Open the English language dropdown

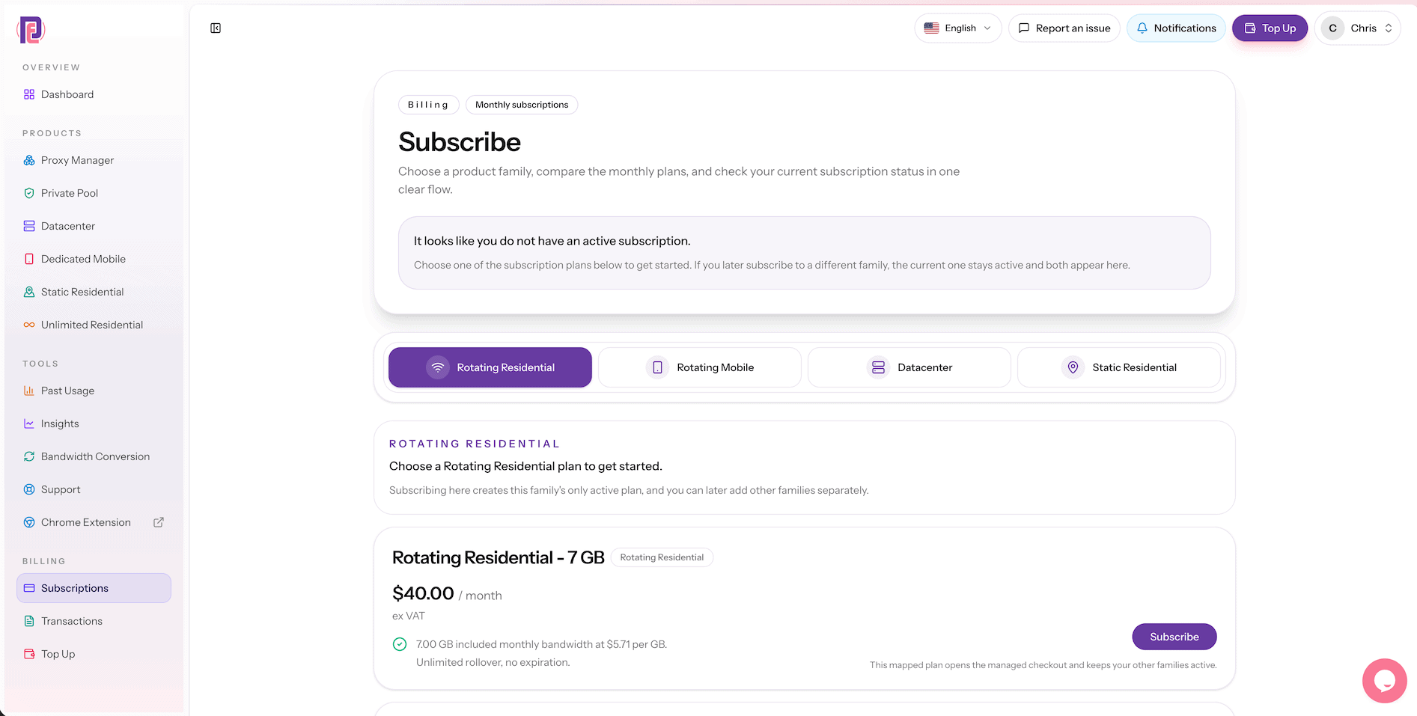pyautogui.click(x=957, y=28)
